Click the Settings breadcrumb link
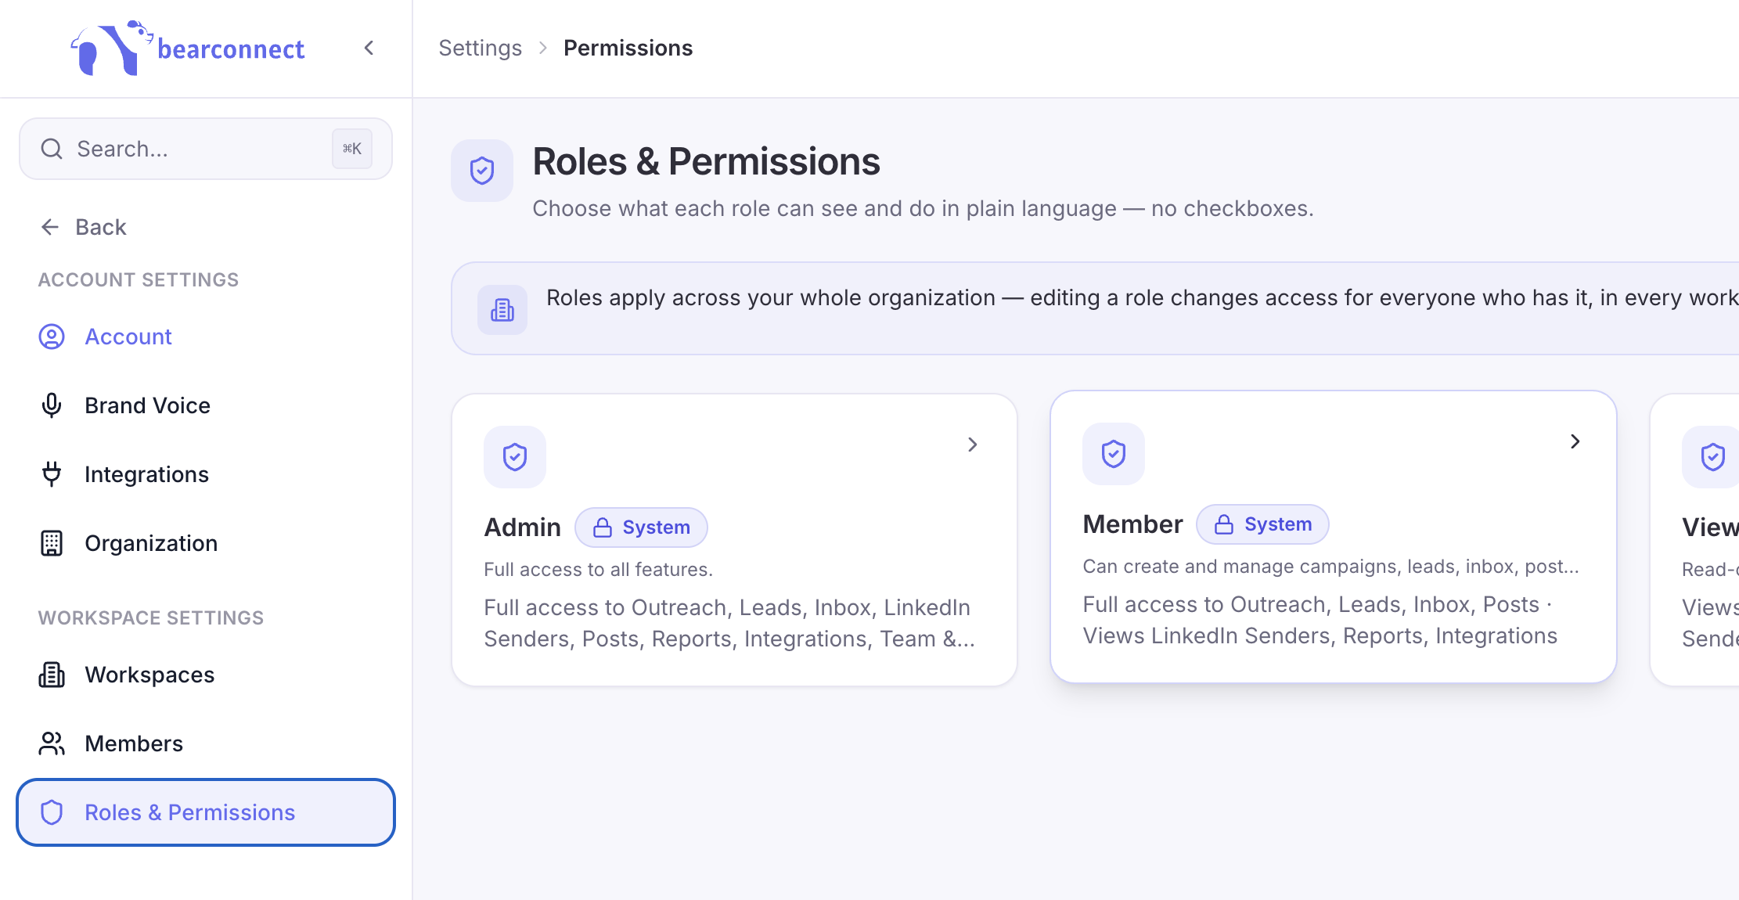The height and width of the screenshot is (900, 1739). pyautogui.click(x=480, y=48)
